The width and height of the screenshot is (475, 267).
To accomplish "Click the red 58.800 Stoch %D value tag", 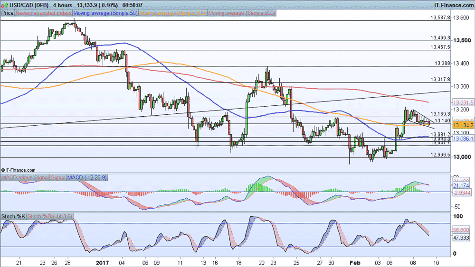I will click(x=461, y=230).
